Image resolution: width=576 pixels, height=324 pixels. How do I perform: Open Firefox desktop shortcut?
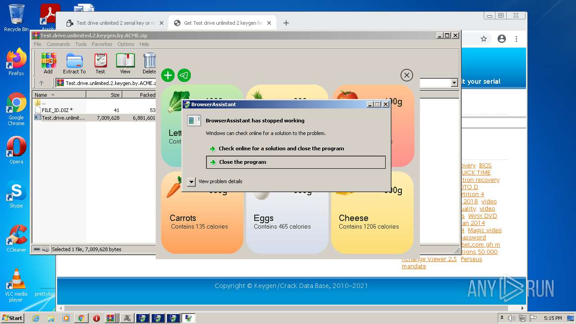pyautogui.click(x=16, y=62)
